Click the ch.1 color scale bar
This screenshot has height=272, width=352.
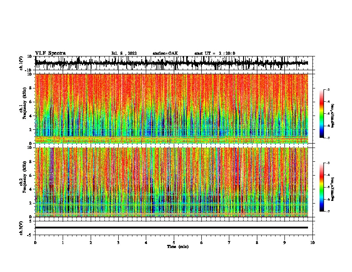pos(321,114)
